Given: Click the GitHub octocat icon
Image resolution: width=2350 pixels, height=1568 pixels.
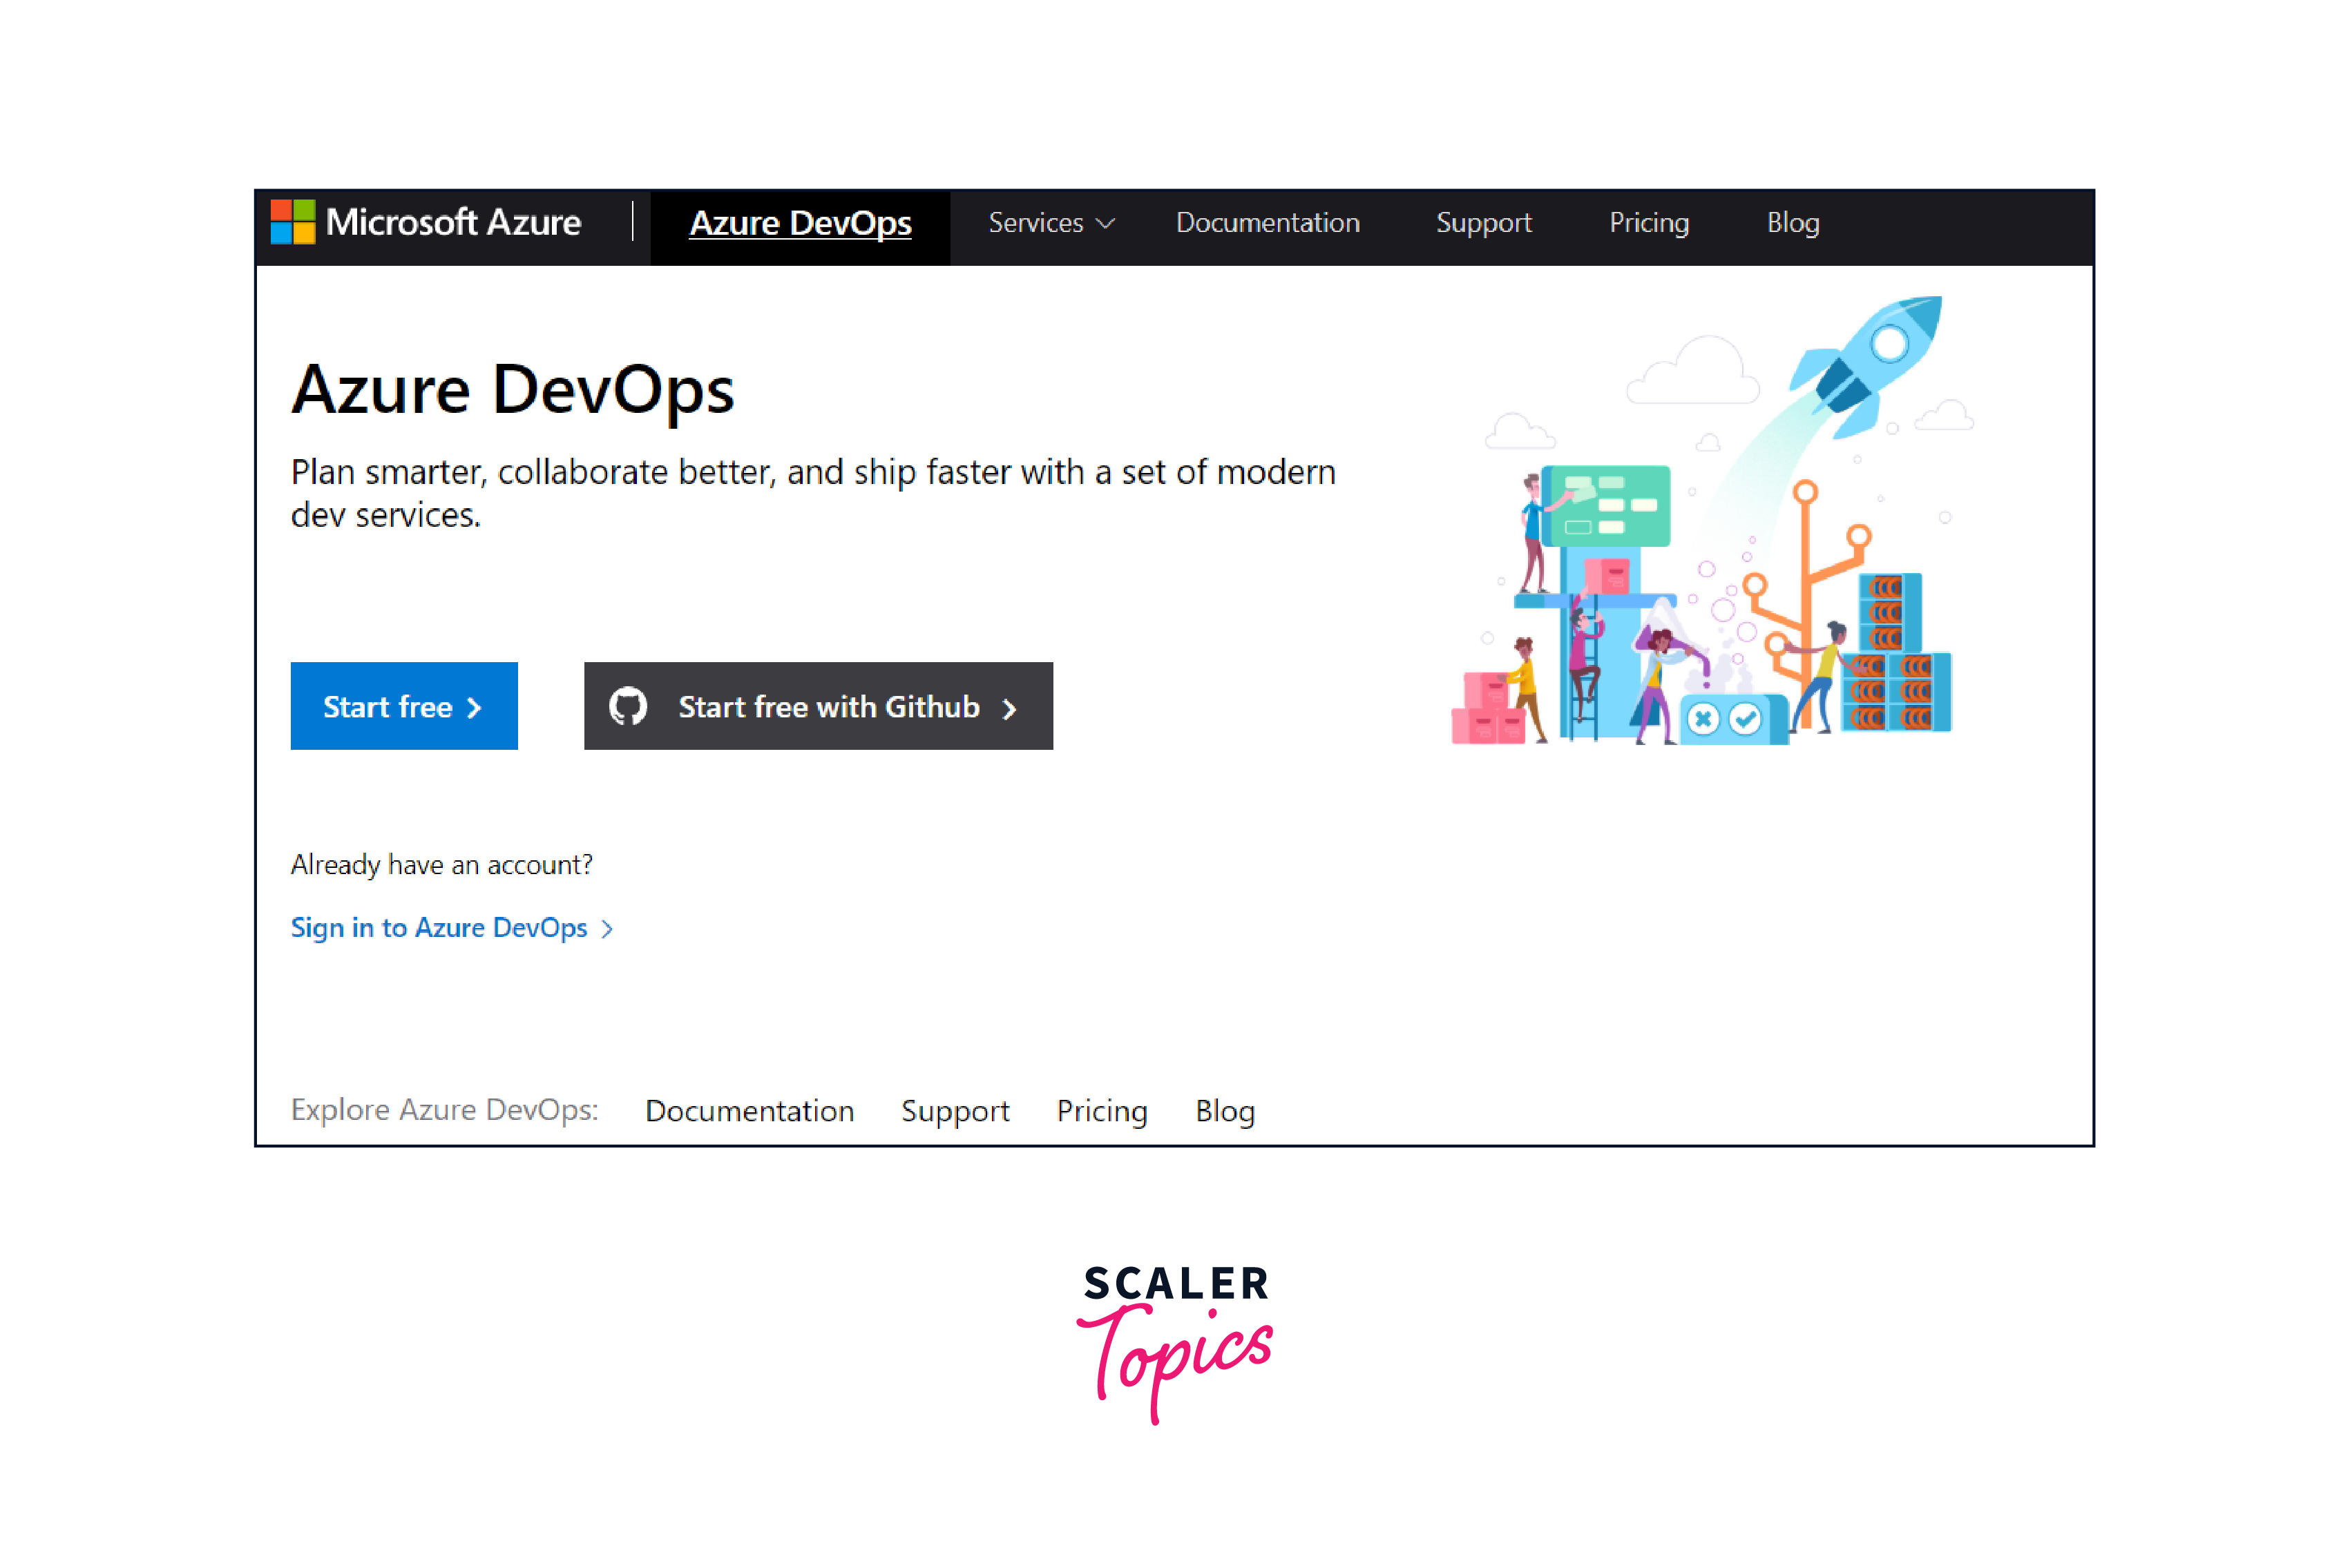Looking at the screenshot, I should click(629, 707).
